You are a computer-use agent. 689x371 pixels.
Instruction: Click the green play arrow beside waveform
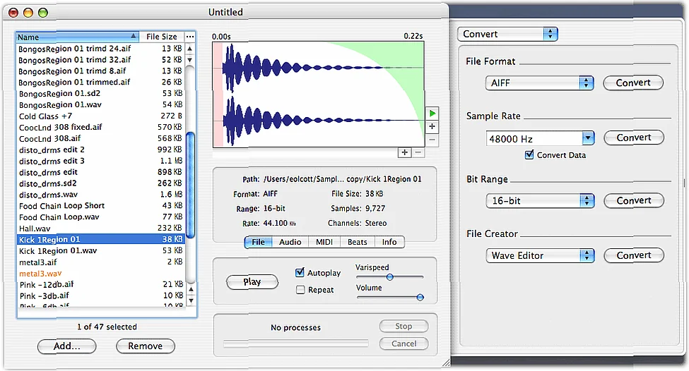(x=432, y=114)
